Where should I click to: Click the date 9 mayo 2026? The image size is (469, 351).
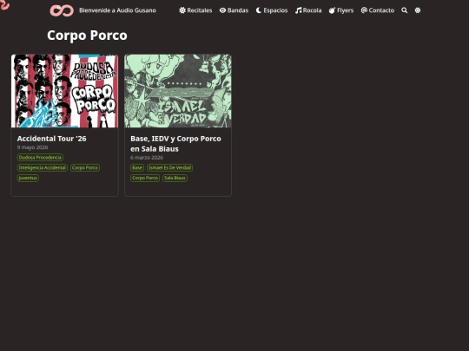[32, 147]
